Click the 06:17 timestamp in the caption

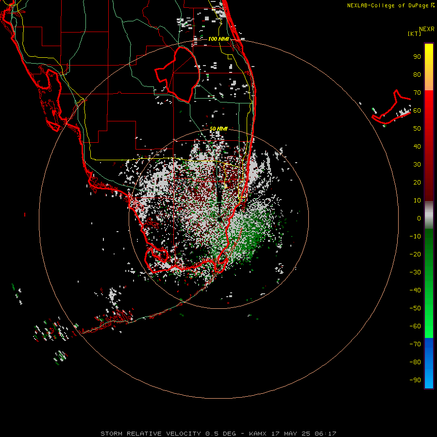pyautogui.click(x=325, y=434)
